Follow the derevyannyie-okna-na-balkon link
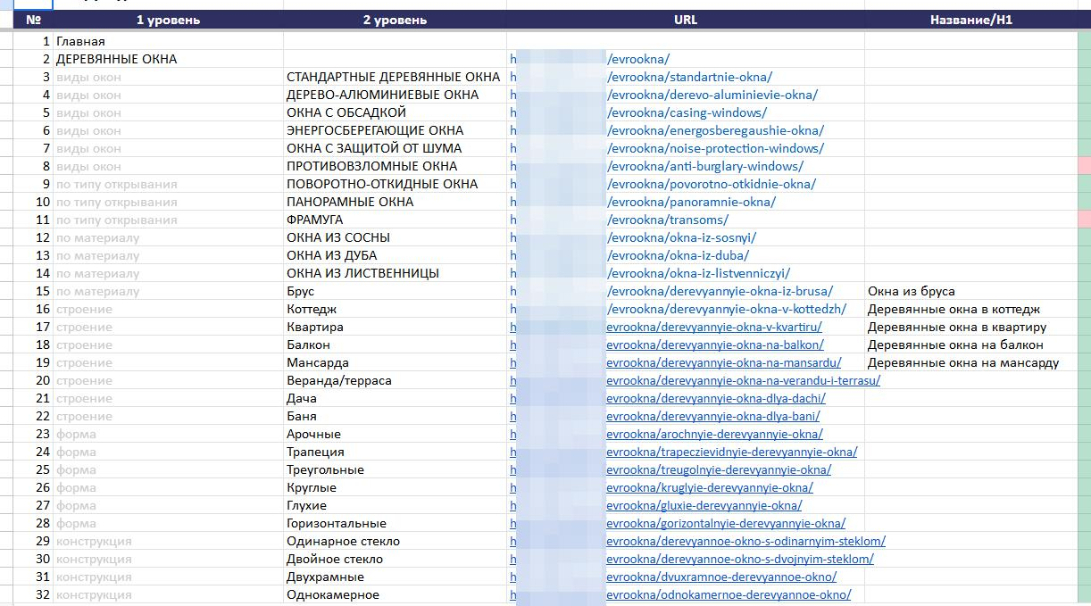The image size is (1091, 606). [715, 345]
